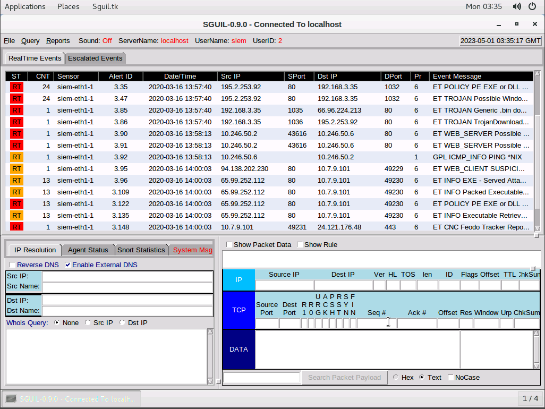
Task: Click the Src IP input field
Action: pyautogui.click(x=127, y=276)
